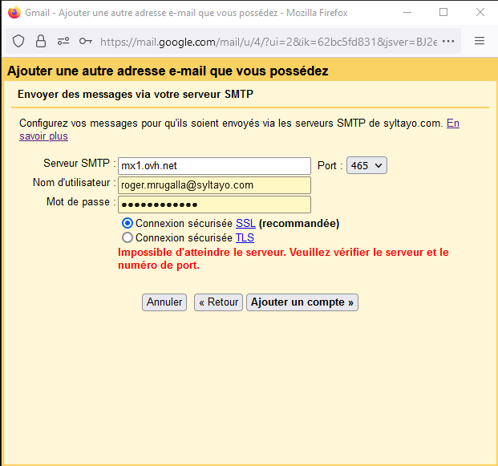Click the Firefox logo in title bar
Image resolution: width=498 pixels, height=466 pixels.
coord(14,13)
